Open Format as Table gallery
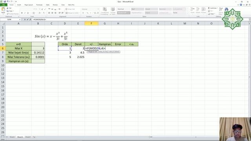The image size is (251, 141). coord(113,11)
